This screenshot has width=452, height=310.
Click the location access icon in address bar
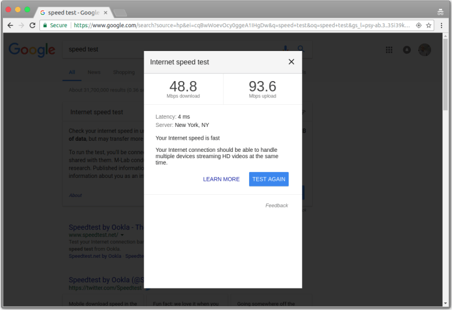point(418,25)
